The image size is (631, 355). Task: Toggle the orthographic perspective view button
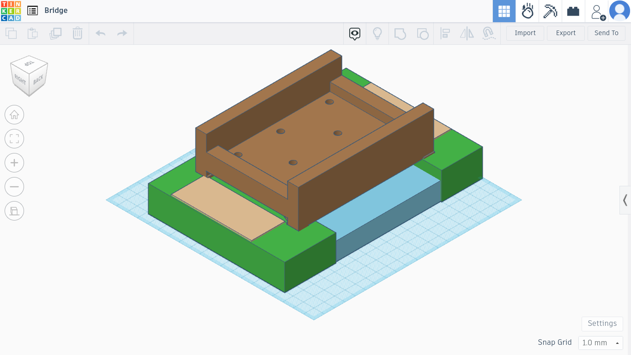click(x=14, y=211)
